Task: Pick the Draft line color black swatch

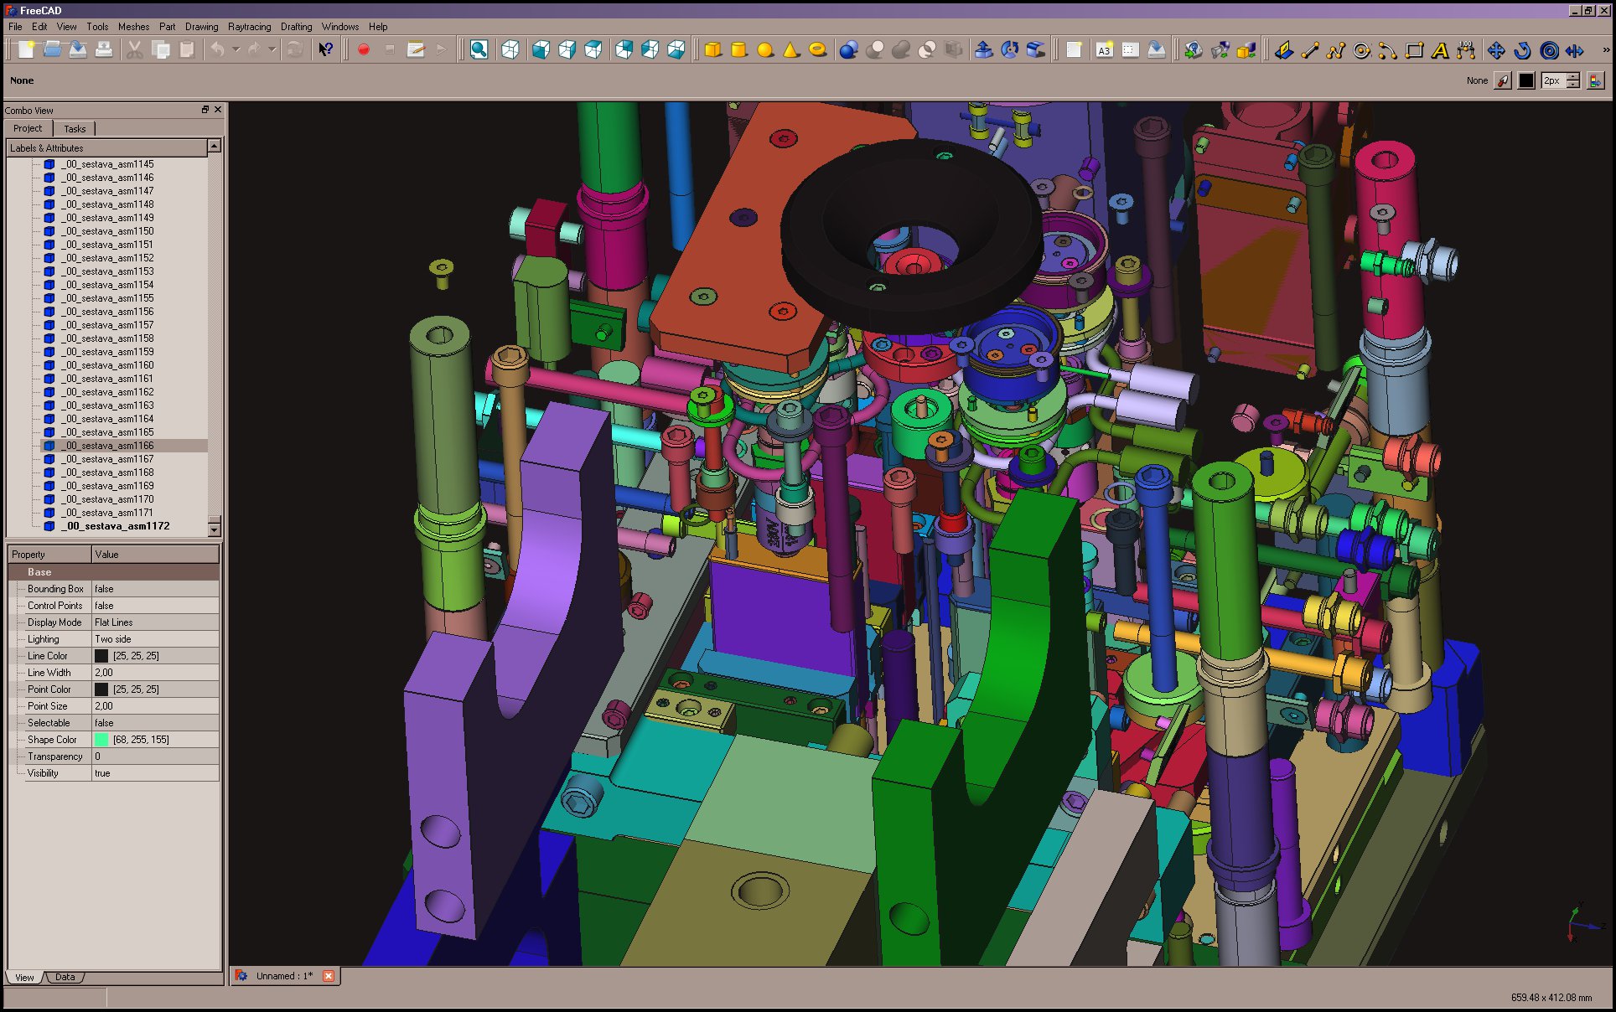Action: [1526, 80]
